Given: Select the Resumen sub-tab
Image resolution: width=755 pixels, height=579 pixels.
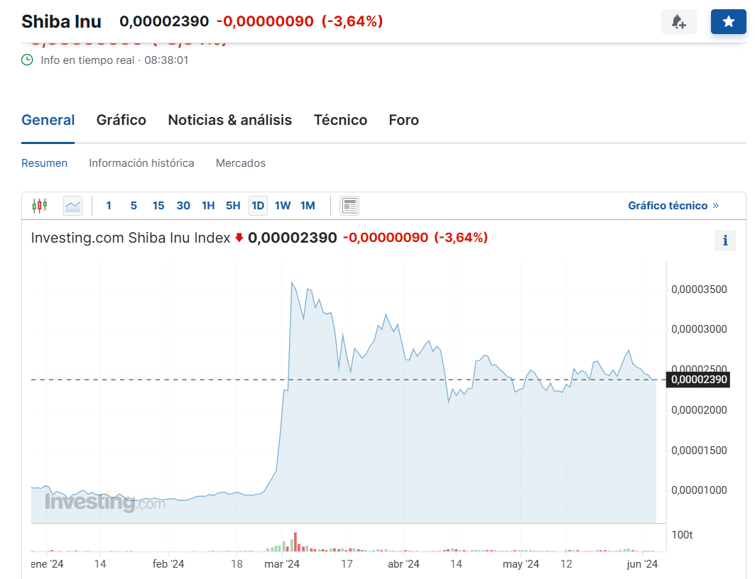Looking at the screenshot, I should 44,163.
